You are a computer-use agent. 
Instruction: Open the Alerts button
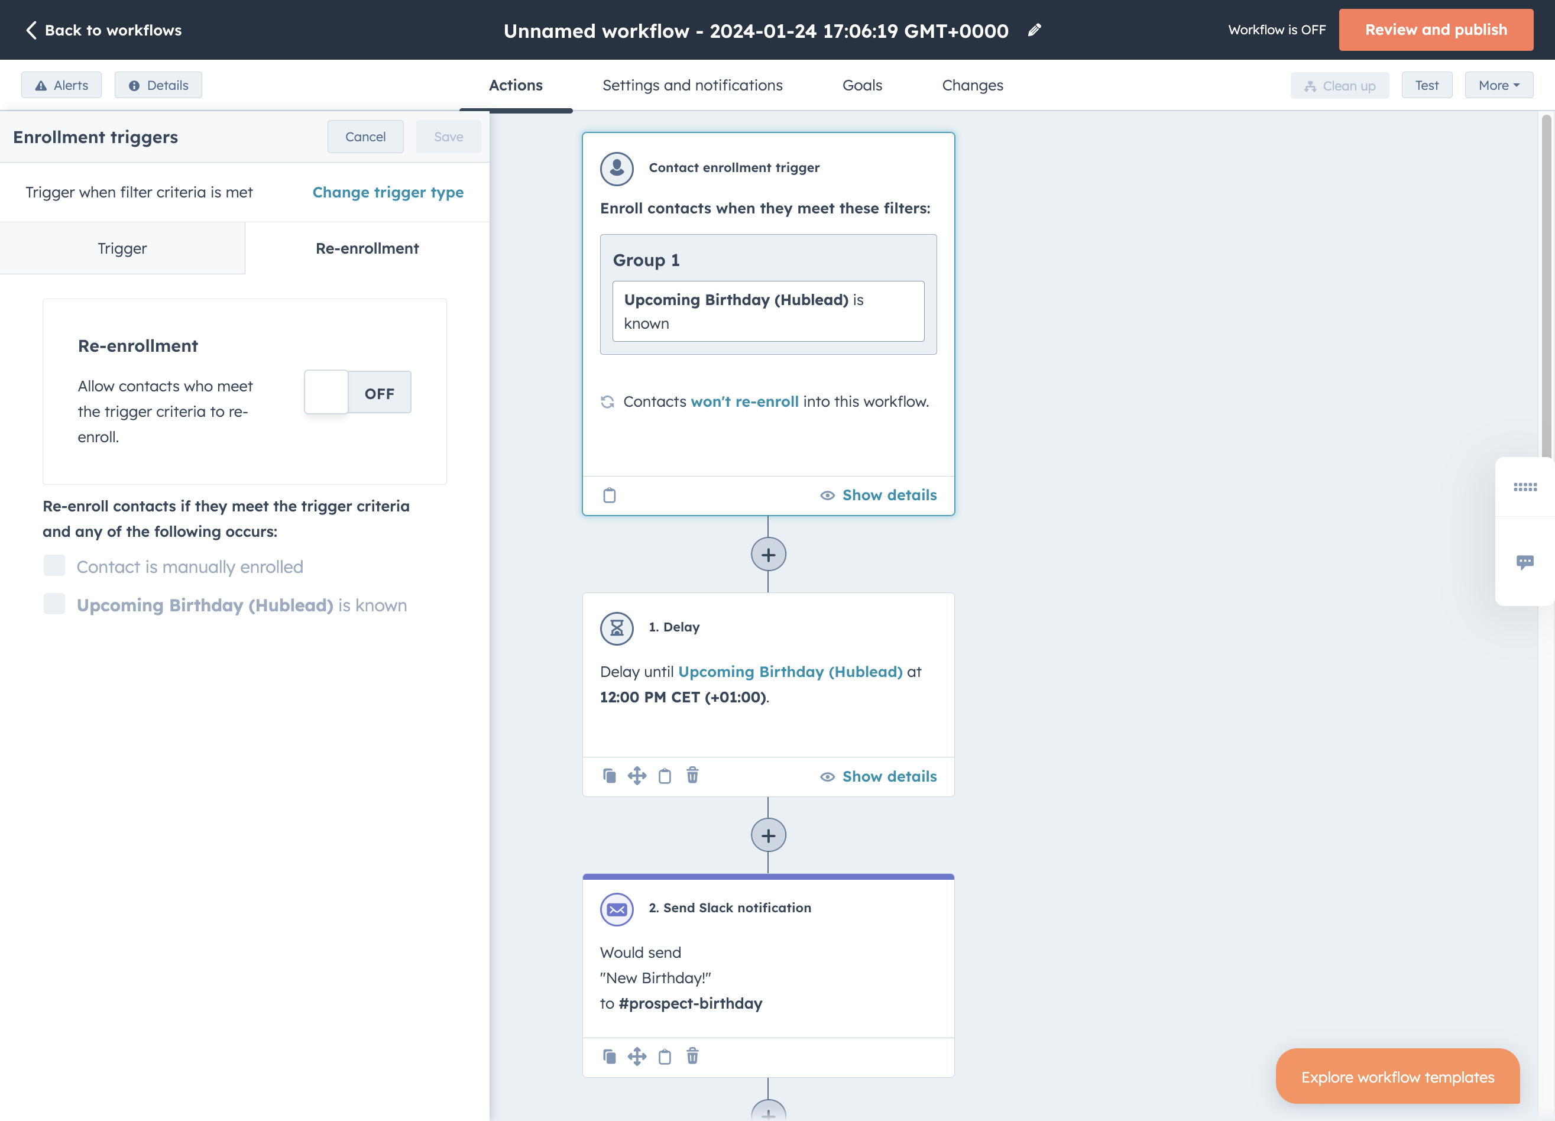[61, 85]
